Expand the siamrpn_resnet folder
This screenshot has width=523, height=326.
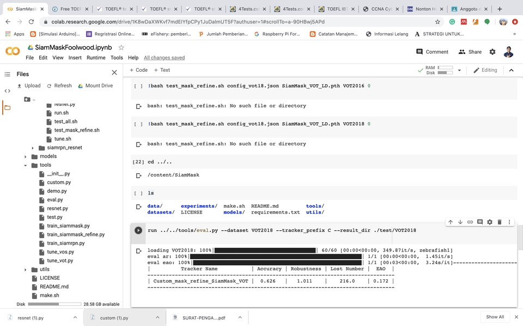pyautogui.click(x=33, y=148)
